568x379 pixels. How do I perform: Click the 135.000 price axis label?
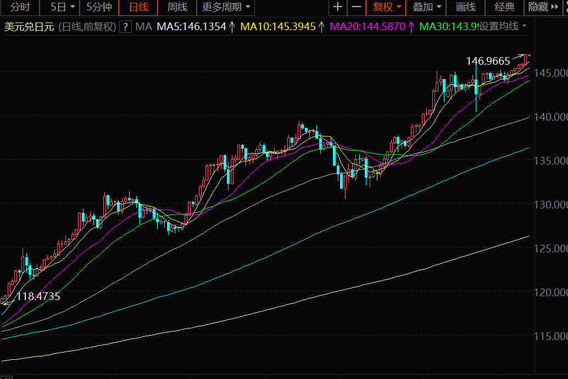(x=551, y=161)
